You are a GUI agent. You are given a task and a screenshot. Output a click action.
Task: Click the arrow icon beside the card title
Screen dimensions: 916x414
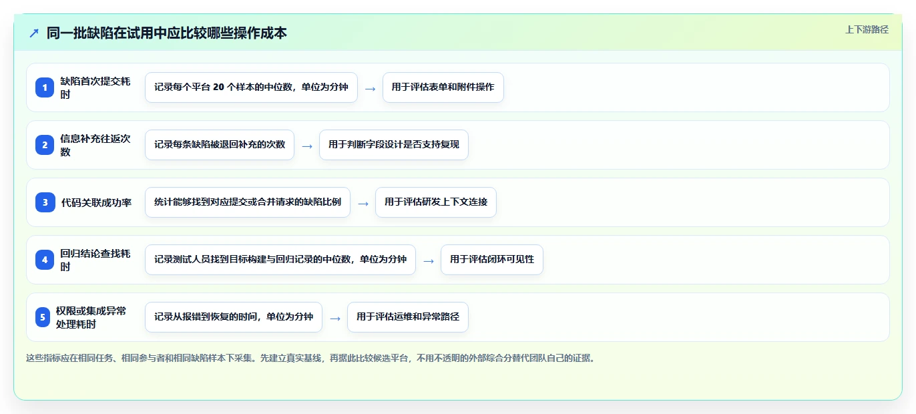click(34, 33)
